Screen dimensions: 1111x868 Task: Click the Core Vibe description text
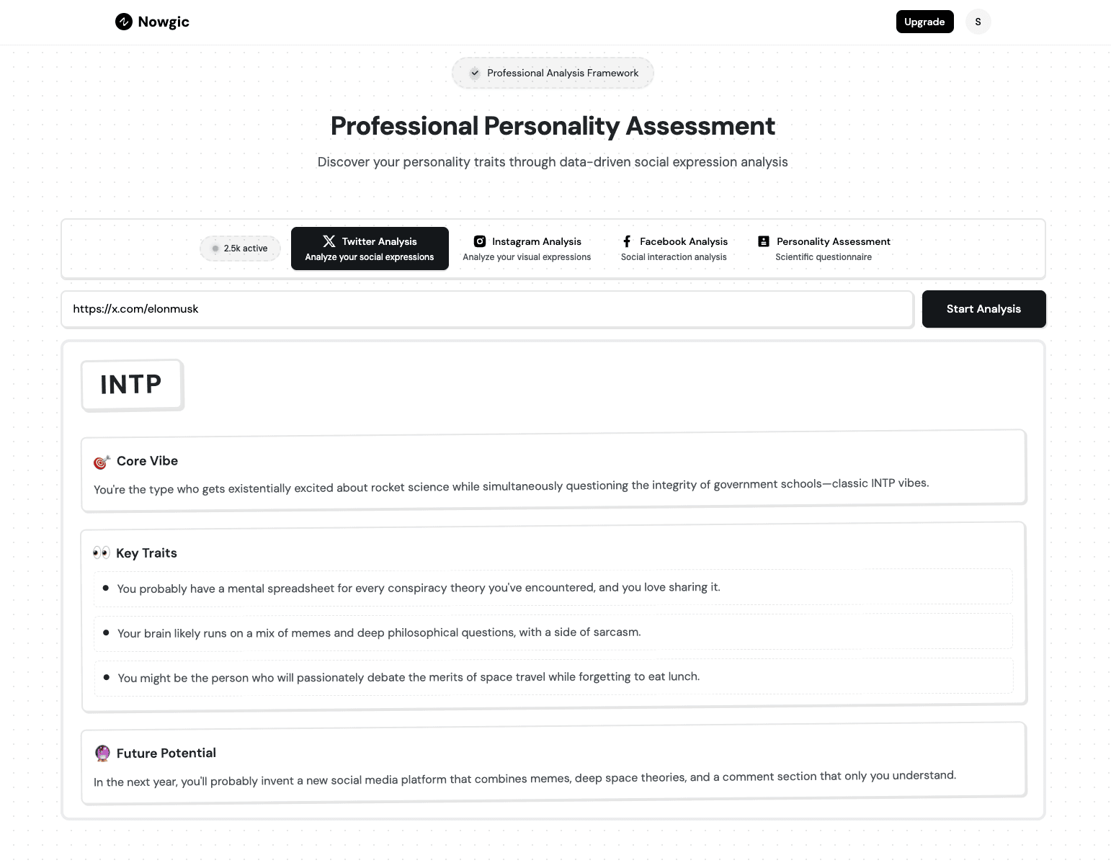pos(512,486)
